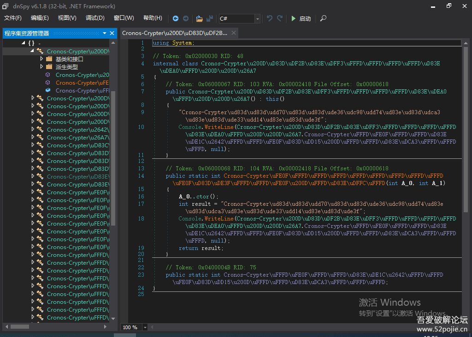Collapse the { } namespace node

click(23, 43)
